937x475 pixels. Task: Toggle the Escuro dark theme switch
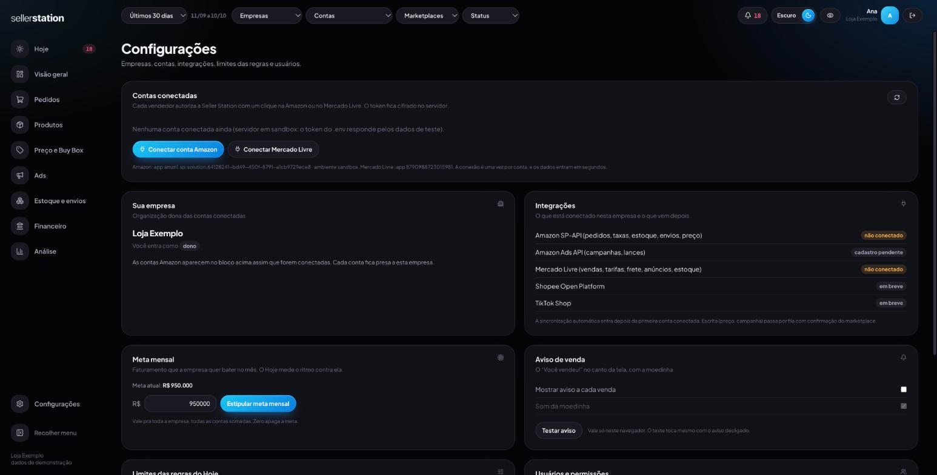click(808, 16)
